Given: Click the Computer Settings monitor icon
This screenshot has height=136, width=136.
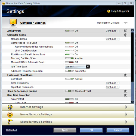Looking at the screenshot, I should [13, 23].
